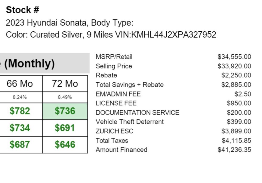This screenshot has width=262, height=183.
Task: Click the $646 monthly payment cell
Action: coord(65,145)
